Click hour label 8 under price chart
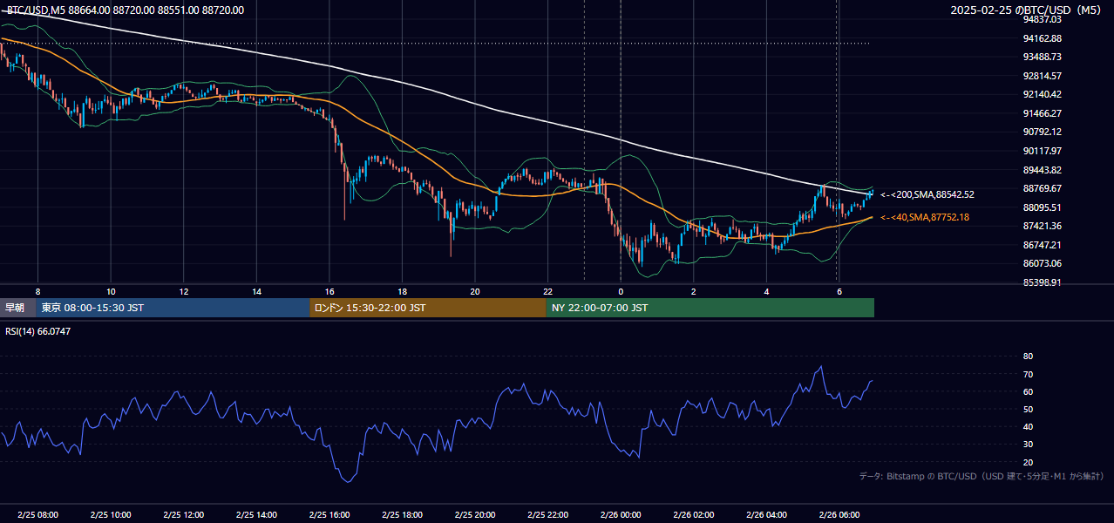The width and height of the screenshot is (1114, 523). click(x=37, y=291)
